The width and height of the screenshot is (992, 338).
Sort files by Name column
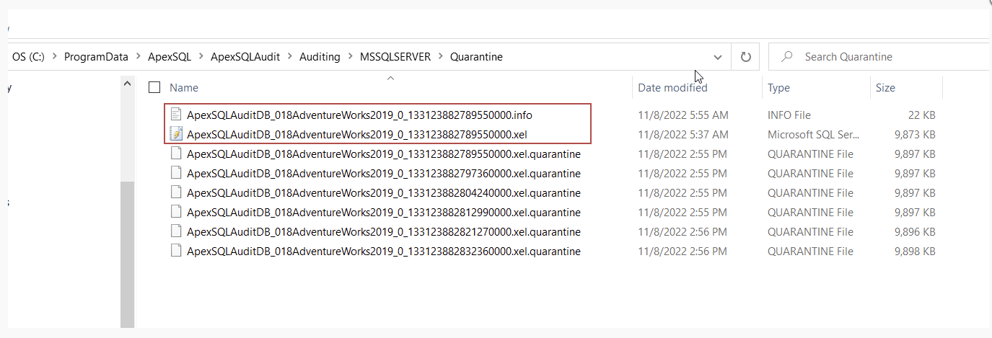pos(183,87)
